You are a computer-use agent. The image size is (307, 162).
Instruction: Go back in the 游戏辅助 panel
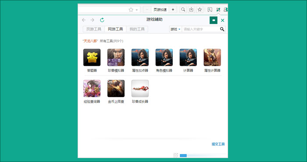point(84,20)
